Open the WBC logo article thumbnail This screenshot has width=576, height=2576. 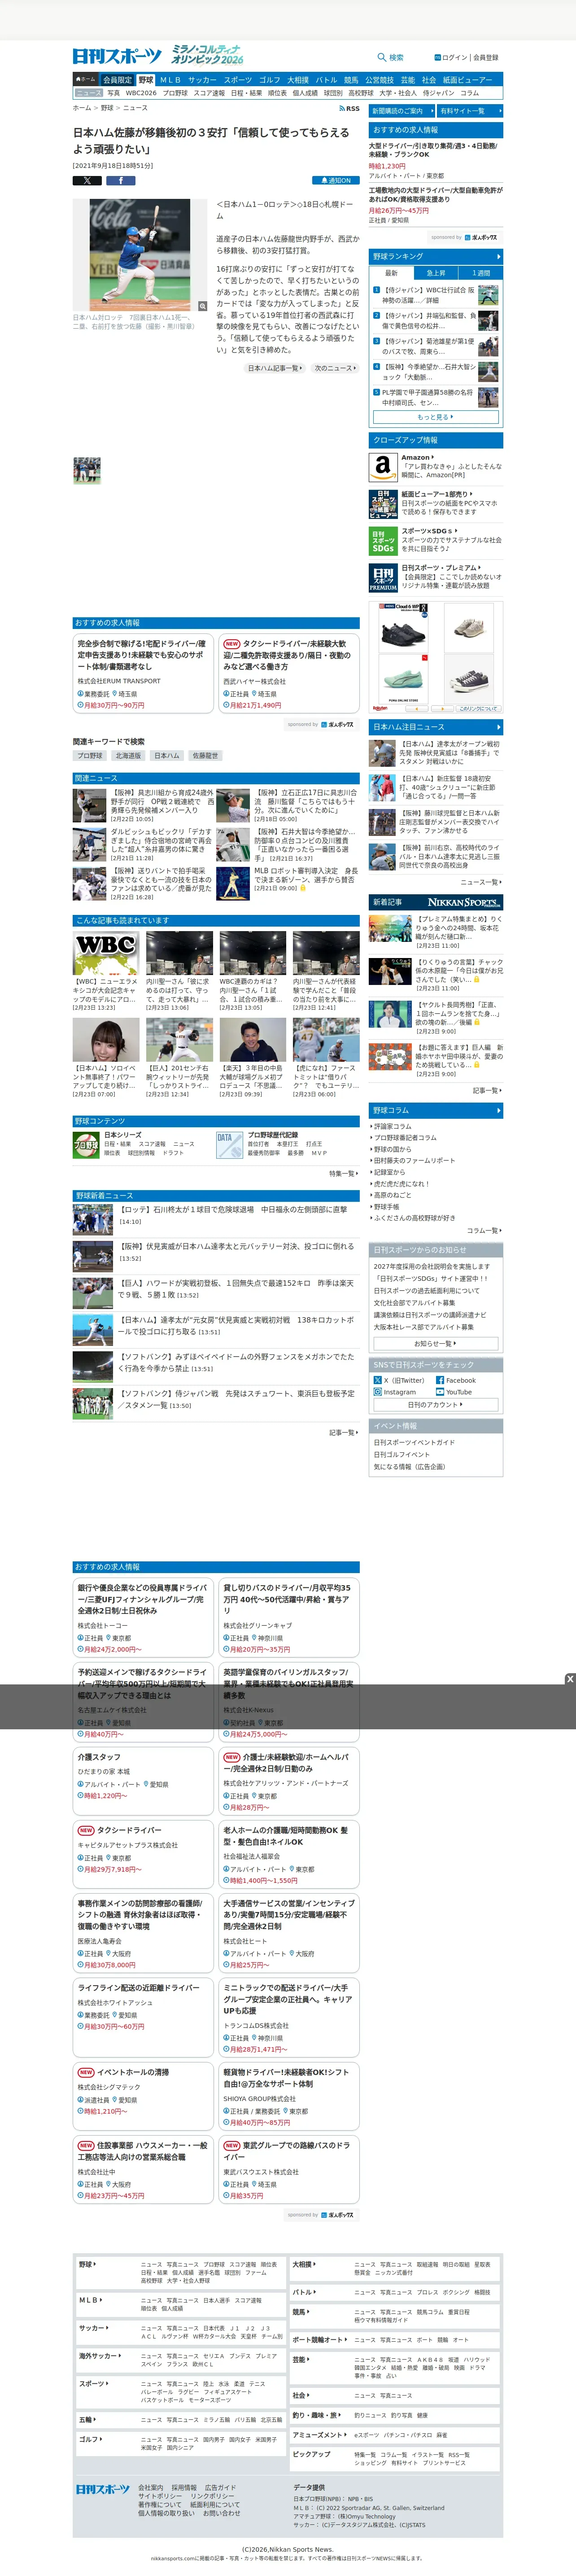point(106,954)
